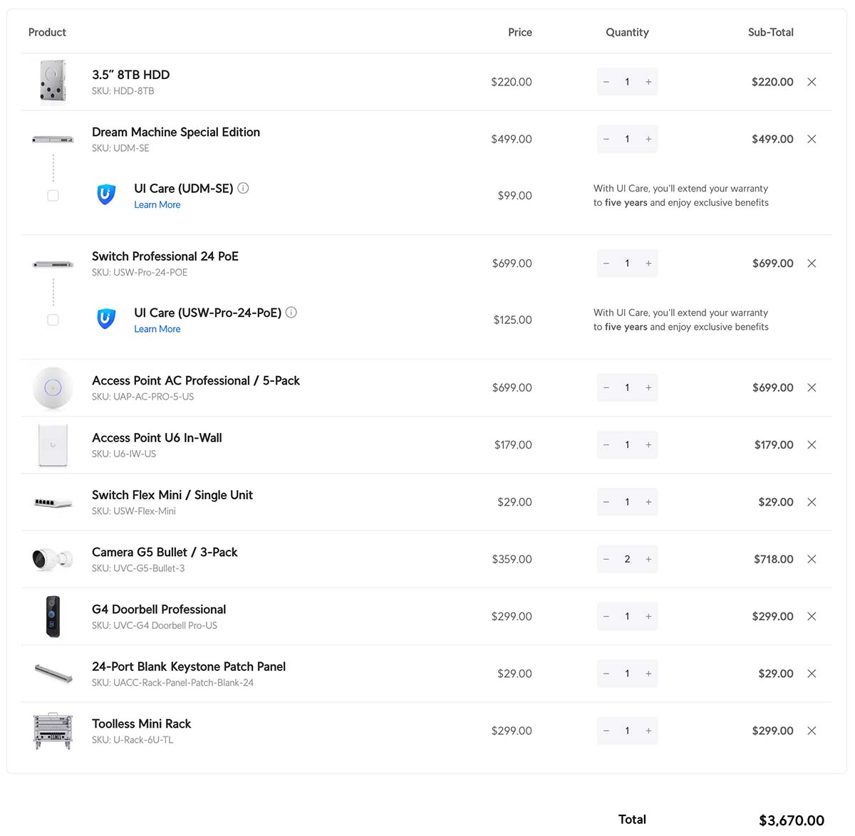The image size is (855, 836).
Task: Edit the quantity field for the patch panel
Action: [627, 673]
